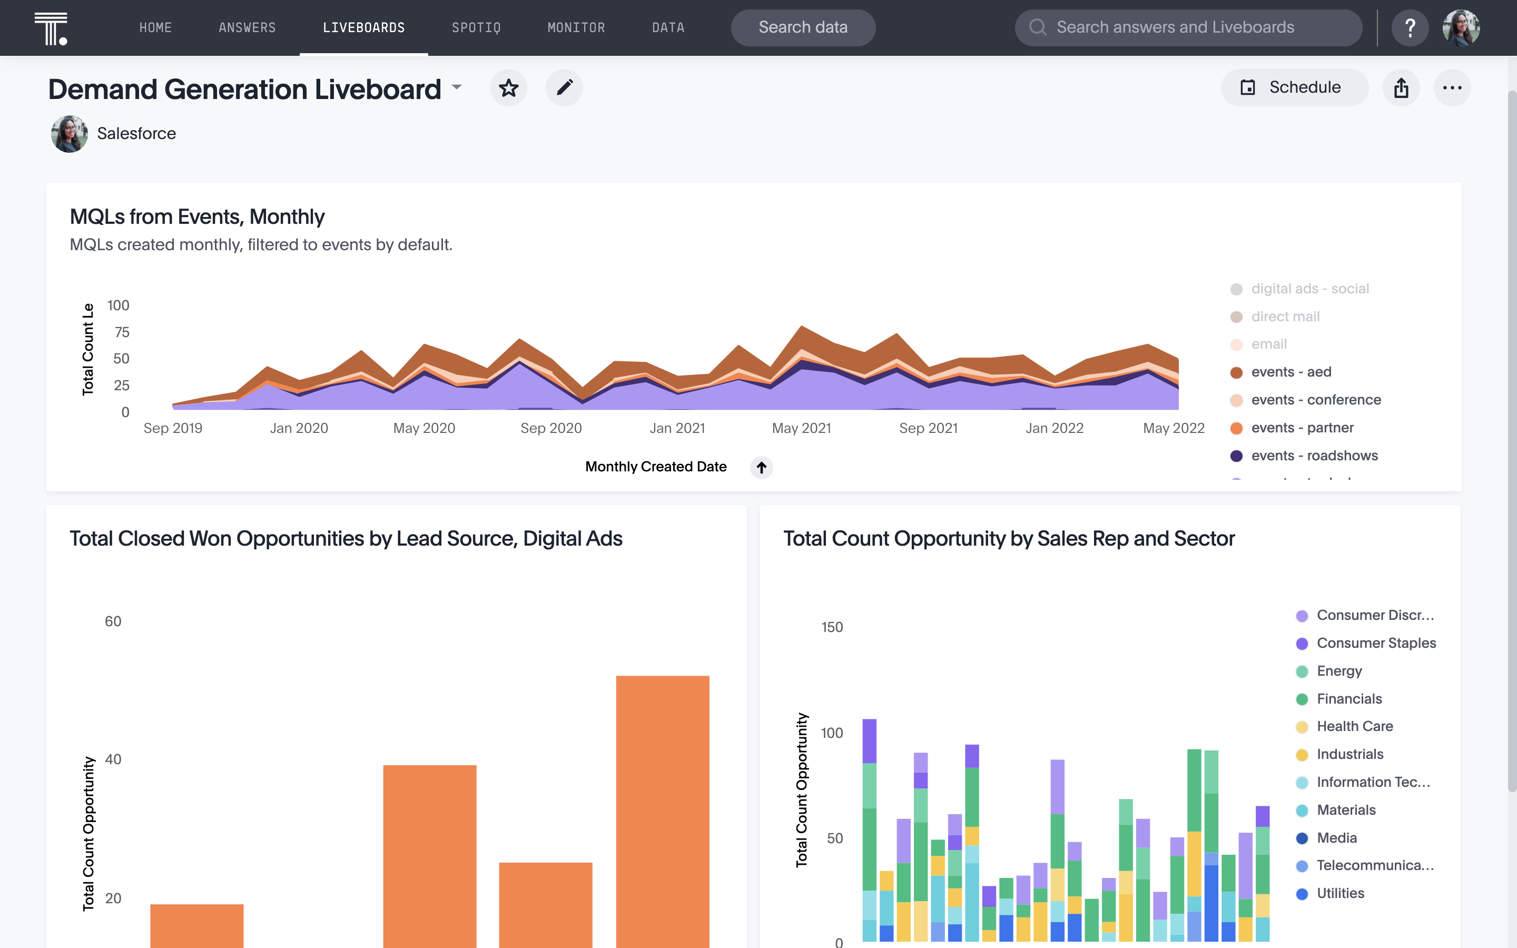Screen dimensions: 1517x948
Task: Click the star/favorite icon on Liveboard
Action: [508, 87]
